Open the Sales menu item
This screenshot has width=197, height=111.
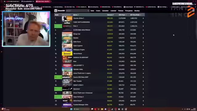click(92, 11)
